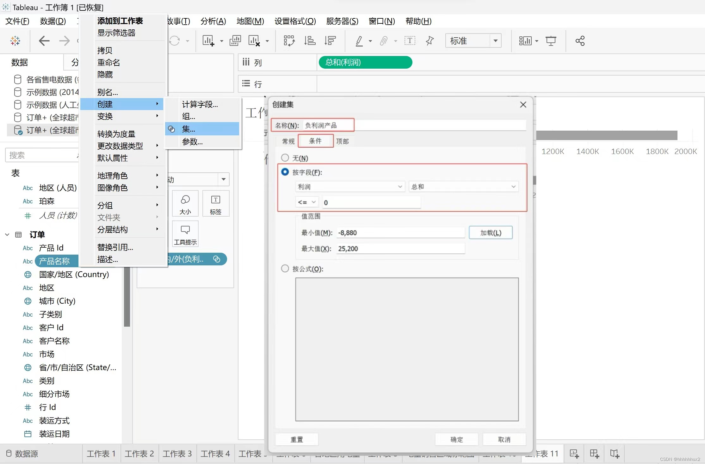Select the 按公式(O) radio option

click(x=285, y=269)
